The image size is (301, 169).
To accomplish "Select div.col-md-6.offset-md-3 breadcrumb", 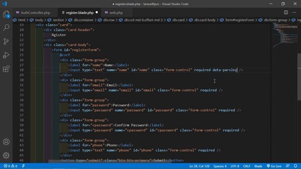I will [143, 20].
